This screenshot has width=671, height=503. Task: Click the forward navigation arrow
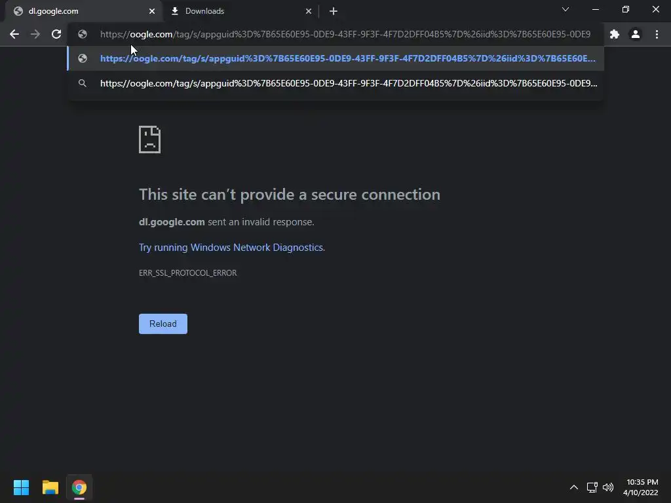[35, 34]
